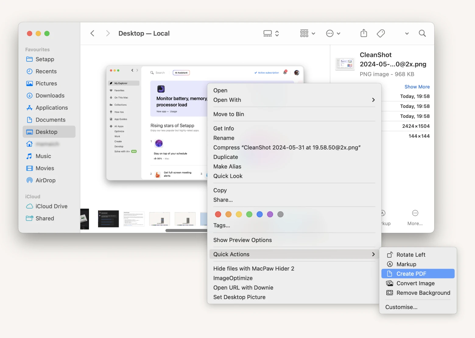The image size is (475, 338).
Task: Expand Quick Actions submenu
Action: tap(294, 254)
